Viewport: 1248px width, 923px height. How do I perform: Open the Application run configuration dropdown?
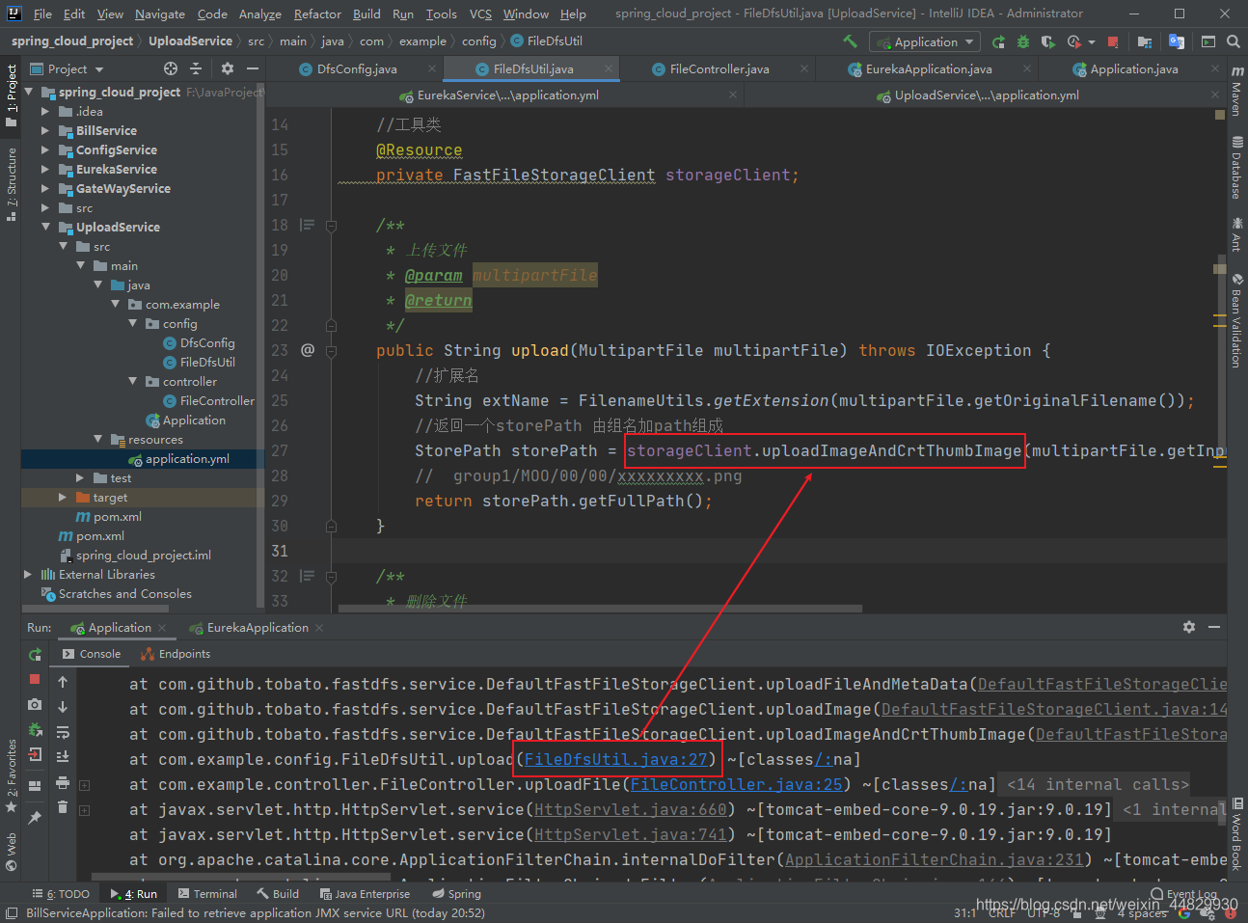924,41
